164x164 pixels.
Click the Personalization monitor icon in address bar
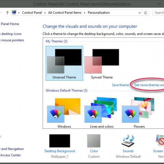point(14,13)
